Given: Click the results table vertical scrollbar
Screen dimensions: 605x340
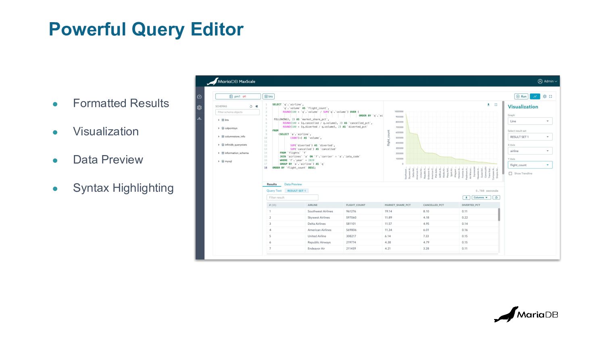Looking at the screenshot, I should (x=499, y=214).
